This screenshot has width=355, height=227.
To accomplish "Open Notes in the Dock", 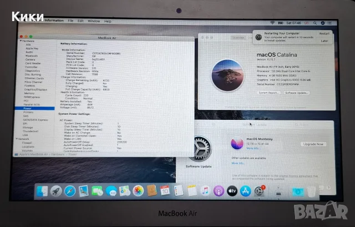I will (192, 190).
